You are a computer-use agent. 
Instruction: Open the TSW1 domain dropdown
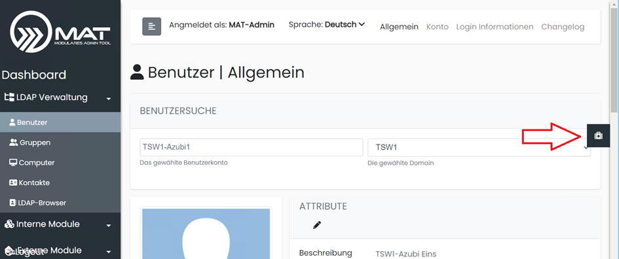(x=479, y=147)
